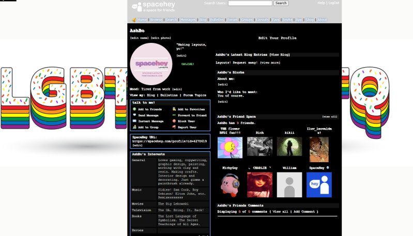Edit the About me blurb
The image size is (413, 236).
(x=223, y=85)
